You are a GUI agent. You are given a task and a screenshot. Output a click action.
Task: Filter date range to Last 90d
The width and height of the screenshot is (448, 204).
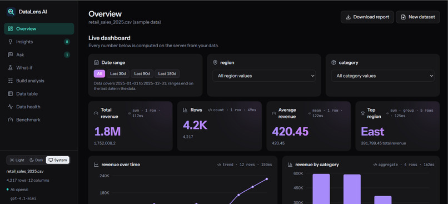[142, 74]
